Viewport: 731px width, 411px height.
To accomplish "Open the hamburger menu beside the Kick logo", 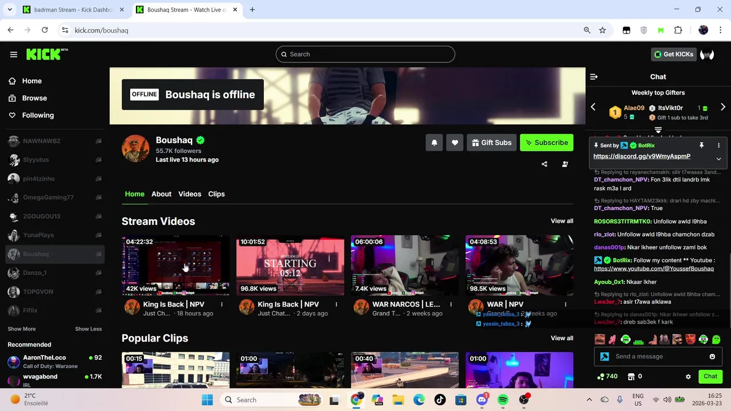I will [14, 54].
